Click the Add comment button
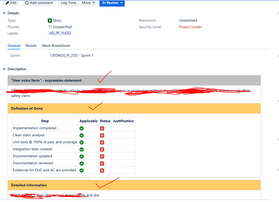 pos(39,3)
